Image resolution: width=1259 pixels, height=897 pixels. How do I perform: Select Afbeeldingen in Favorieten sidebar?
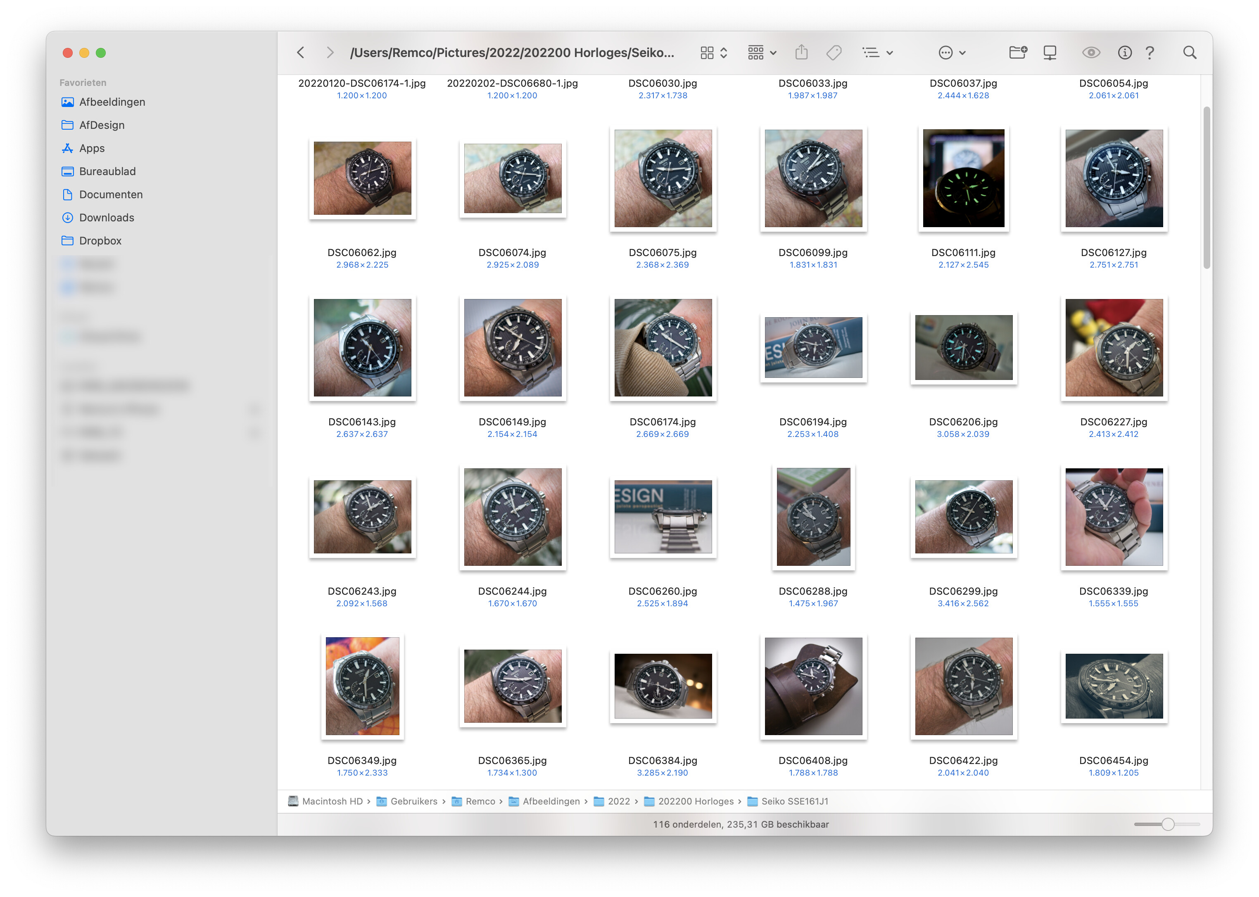pos(112,102)
